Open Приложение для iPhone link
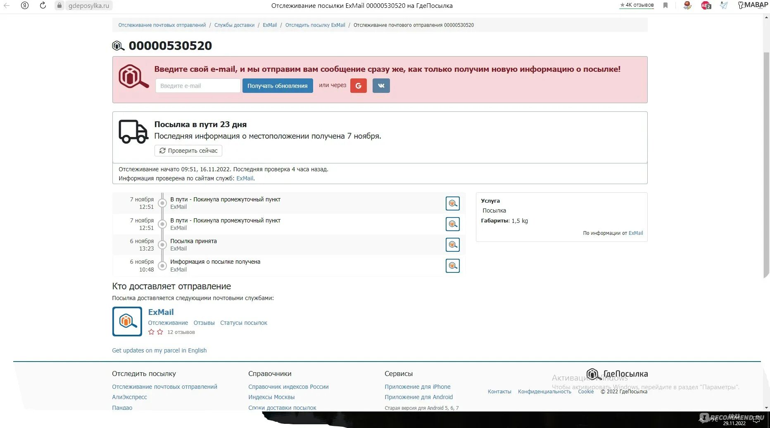 (x=418, y=387)
